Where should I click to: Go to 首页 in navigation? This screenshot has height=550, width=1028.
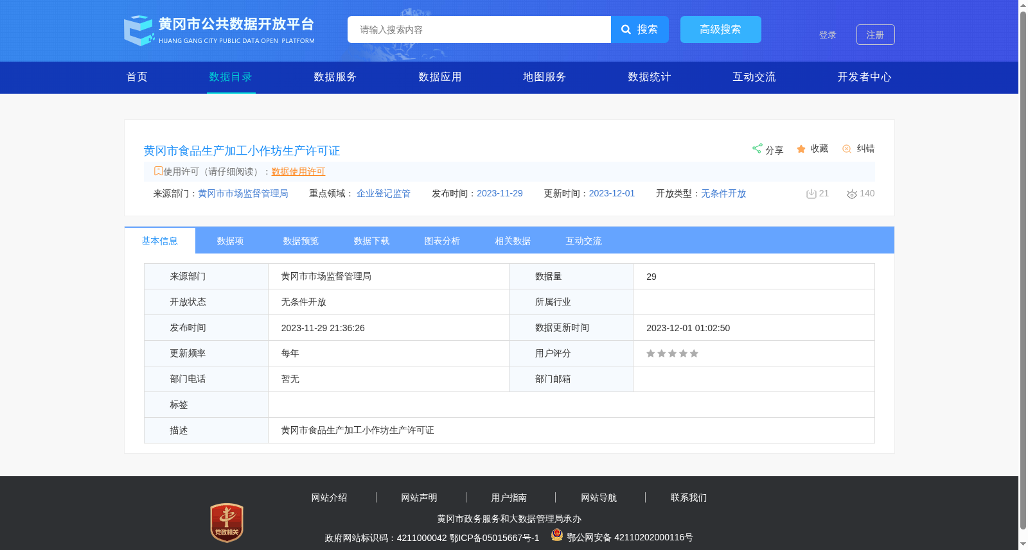tap(137, 77)
